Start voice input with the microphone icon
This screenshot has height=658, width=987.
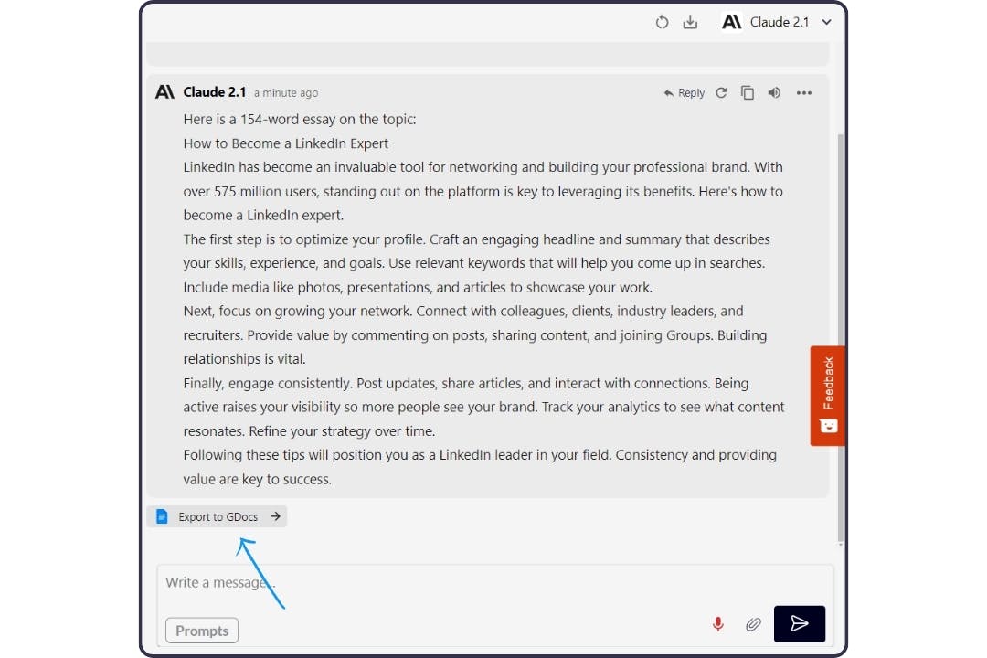click(718, 624)
